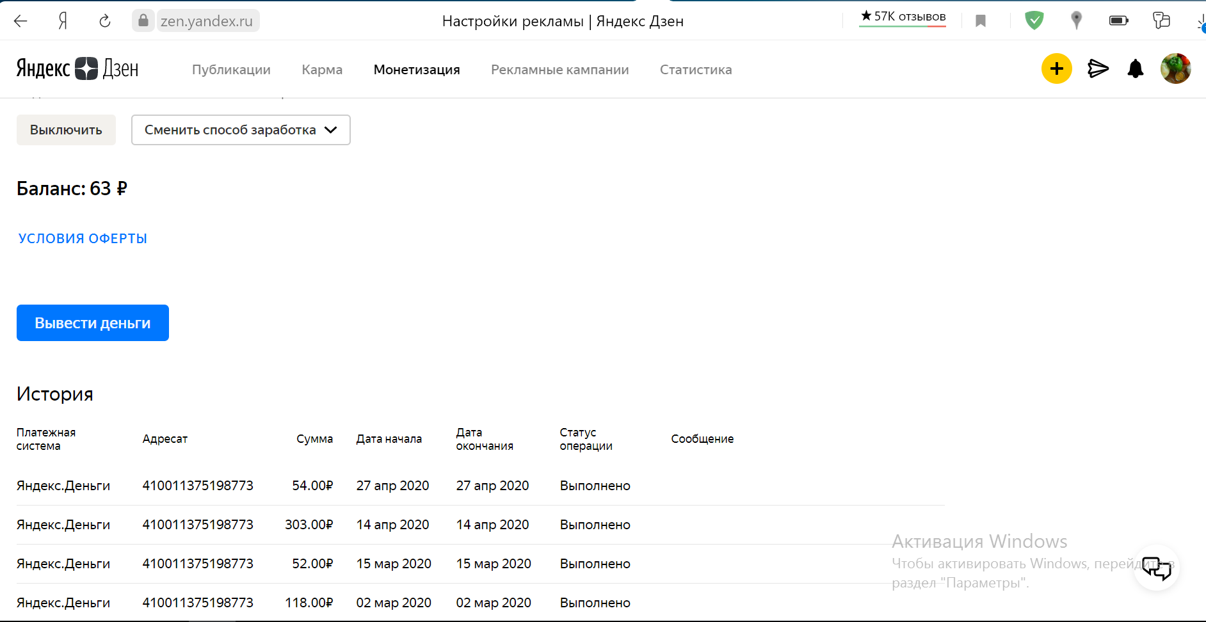Screen dimensions: 1206x622
Task: Click the Яндекс logo
Action: click(x=43, y=68)
